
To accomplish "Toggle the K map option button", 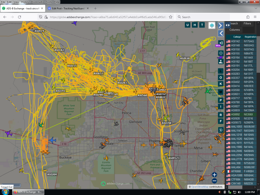I will [x=221, y=84].
